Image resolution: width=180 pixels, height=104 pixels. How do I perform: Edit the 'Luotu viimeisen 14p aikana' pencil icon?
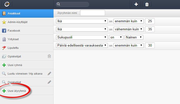(x=49, y=73)
